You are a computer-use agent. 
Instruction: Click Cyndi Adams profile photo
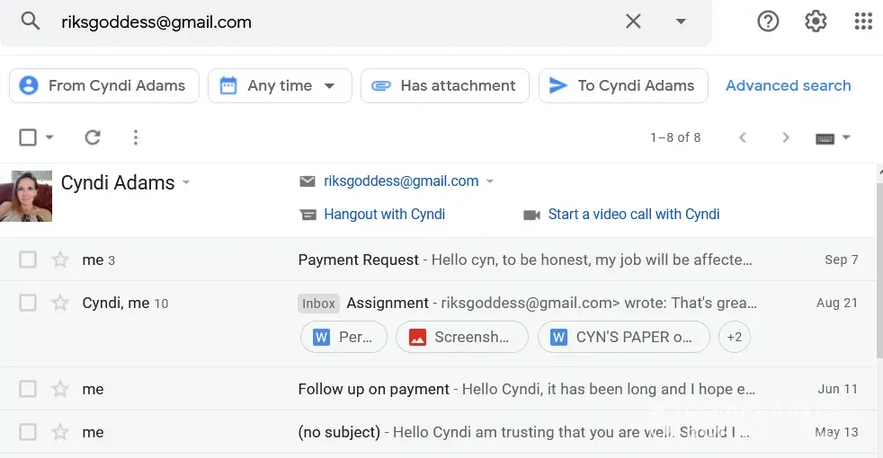[x=26, y=196]
